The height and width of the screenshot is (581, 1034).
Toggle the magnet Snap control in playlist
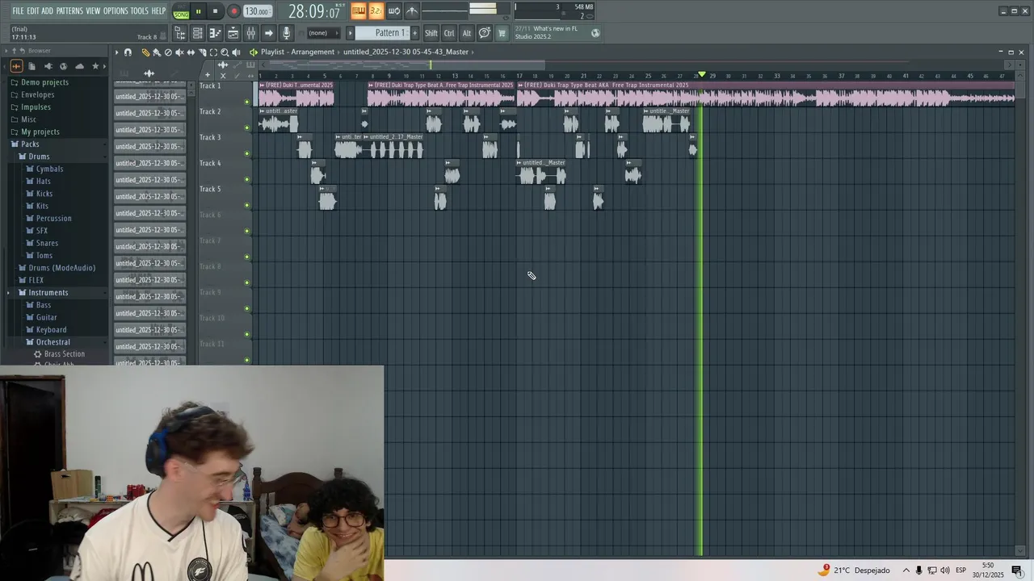click(128, 52)
